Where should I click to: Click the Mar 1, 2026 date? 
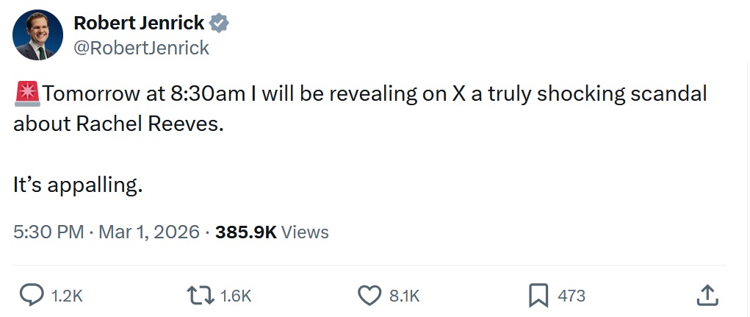148,232
